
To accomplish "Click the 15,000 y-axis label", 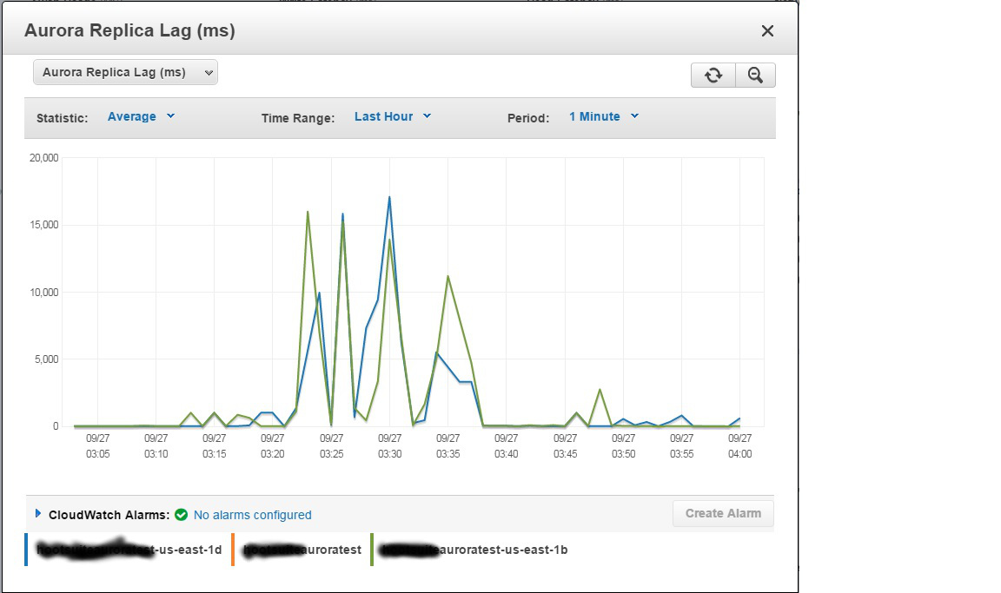I will (x=44, y=225).
